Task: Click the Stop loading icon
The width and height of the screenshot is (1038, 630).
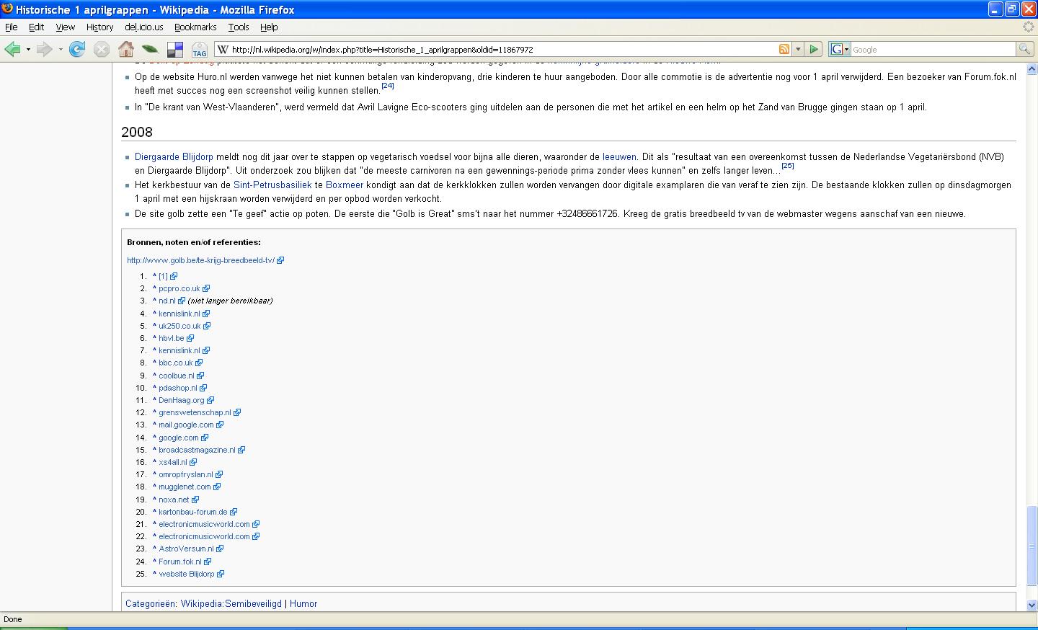Action: click(102, 49)
